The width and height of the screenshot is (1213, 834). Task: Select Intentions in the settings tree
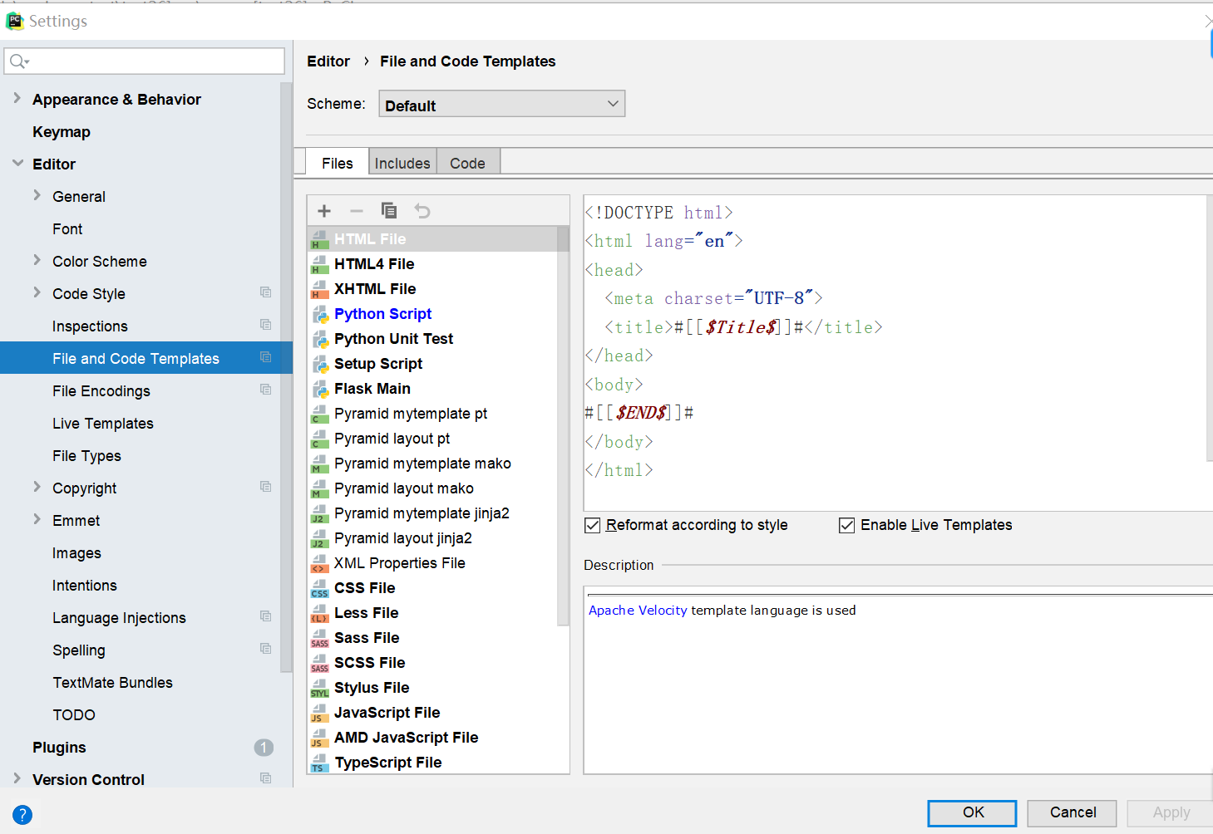coord(85,586)
